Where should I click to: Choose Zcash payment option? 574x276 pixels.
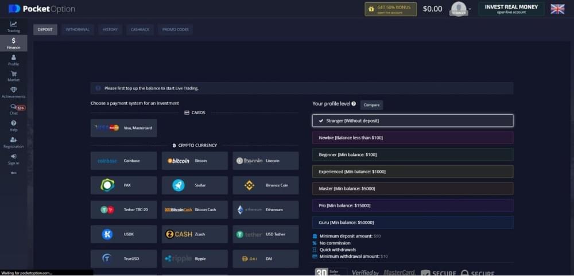click(195, 234)
